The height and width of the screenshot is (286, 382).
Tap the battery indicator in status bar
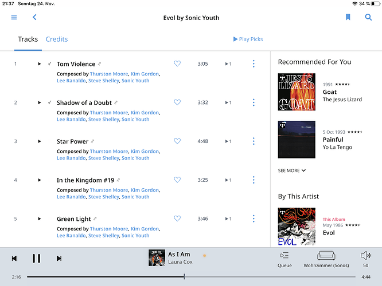[x=376, y=3]
